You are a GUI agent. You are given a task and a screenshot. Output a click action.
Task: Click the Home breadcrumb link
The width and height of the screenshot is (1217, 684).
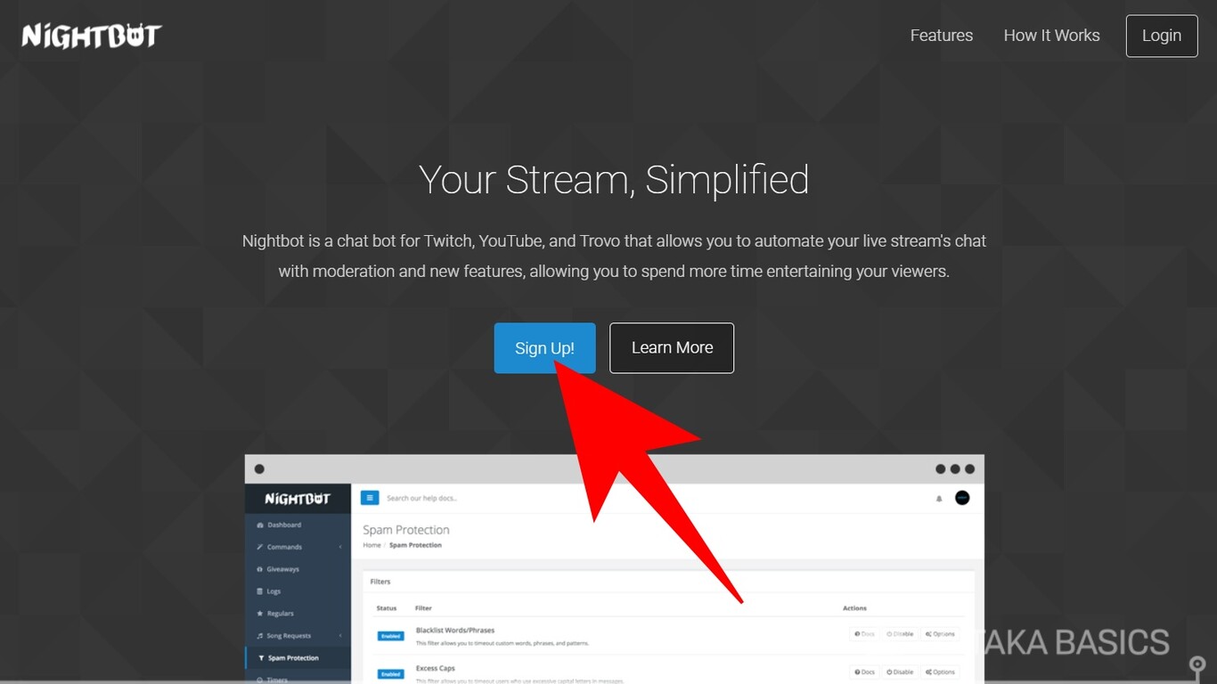[x=372, y=545]
